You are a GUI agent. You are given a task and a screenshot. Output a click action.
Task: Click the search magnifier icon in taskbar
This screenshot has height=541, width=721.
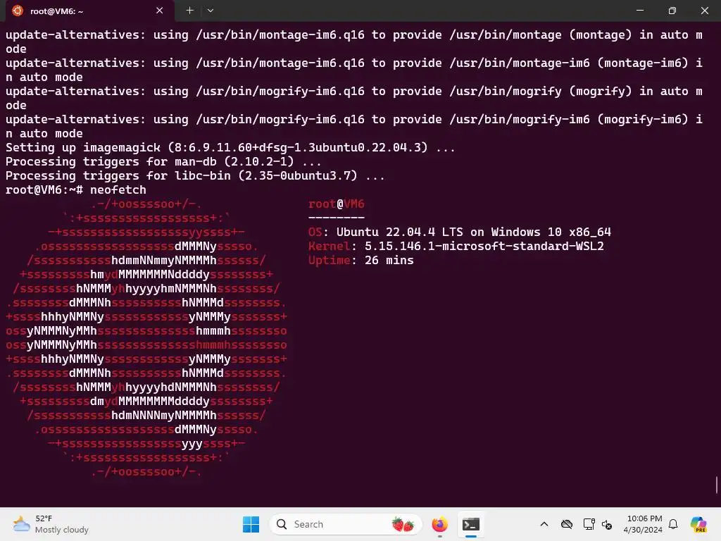(282, 524)
